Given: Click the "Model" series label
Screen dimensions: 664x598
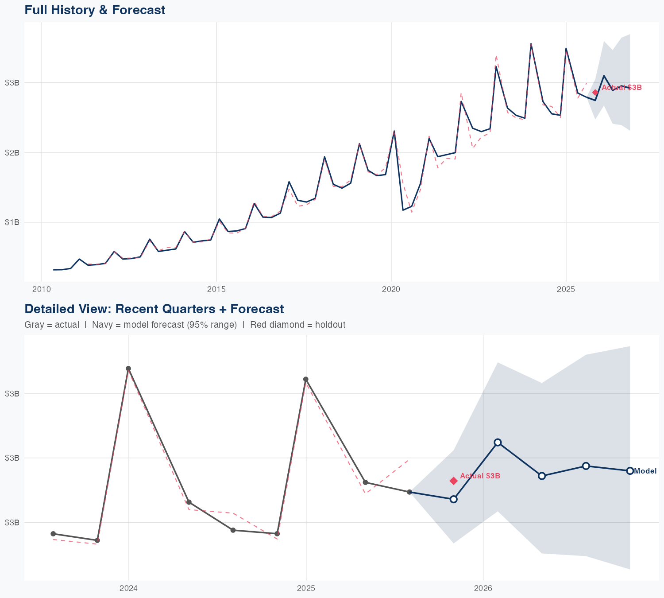Looking at the screenshot, I should tap(645, 471).
